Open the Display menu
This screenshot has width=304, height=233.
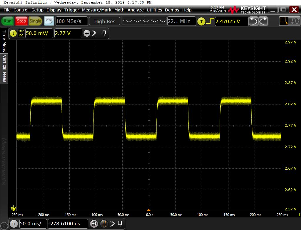pyautogui.click(x=54, y=10)
